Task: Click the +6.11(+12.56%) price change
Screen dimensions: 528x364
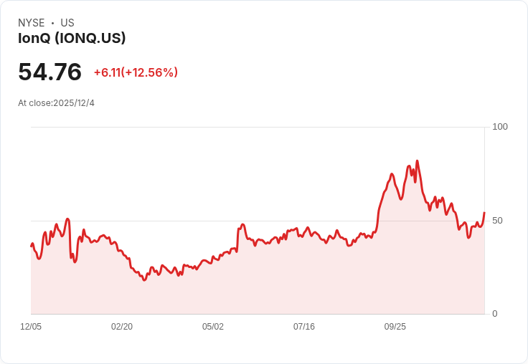Action: coord(136,72)
